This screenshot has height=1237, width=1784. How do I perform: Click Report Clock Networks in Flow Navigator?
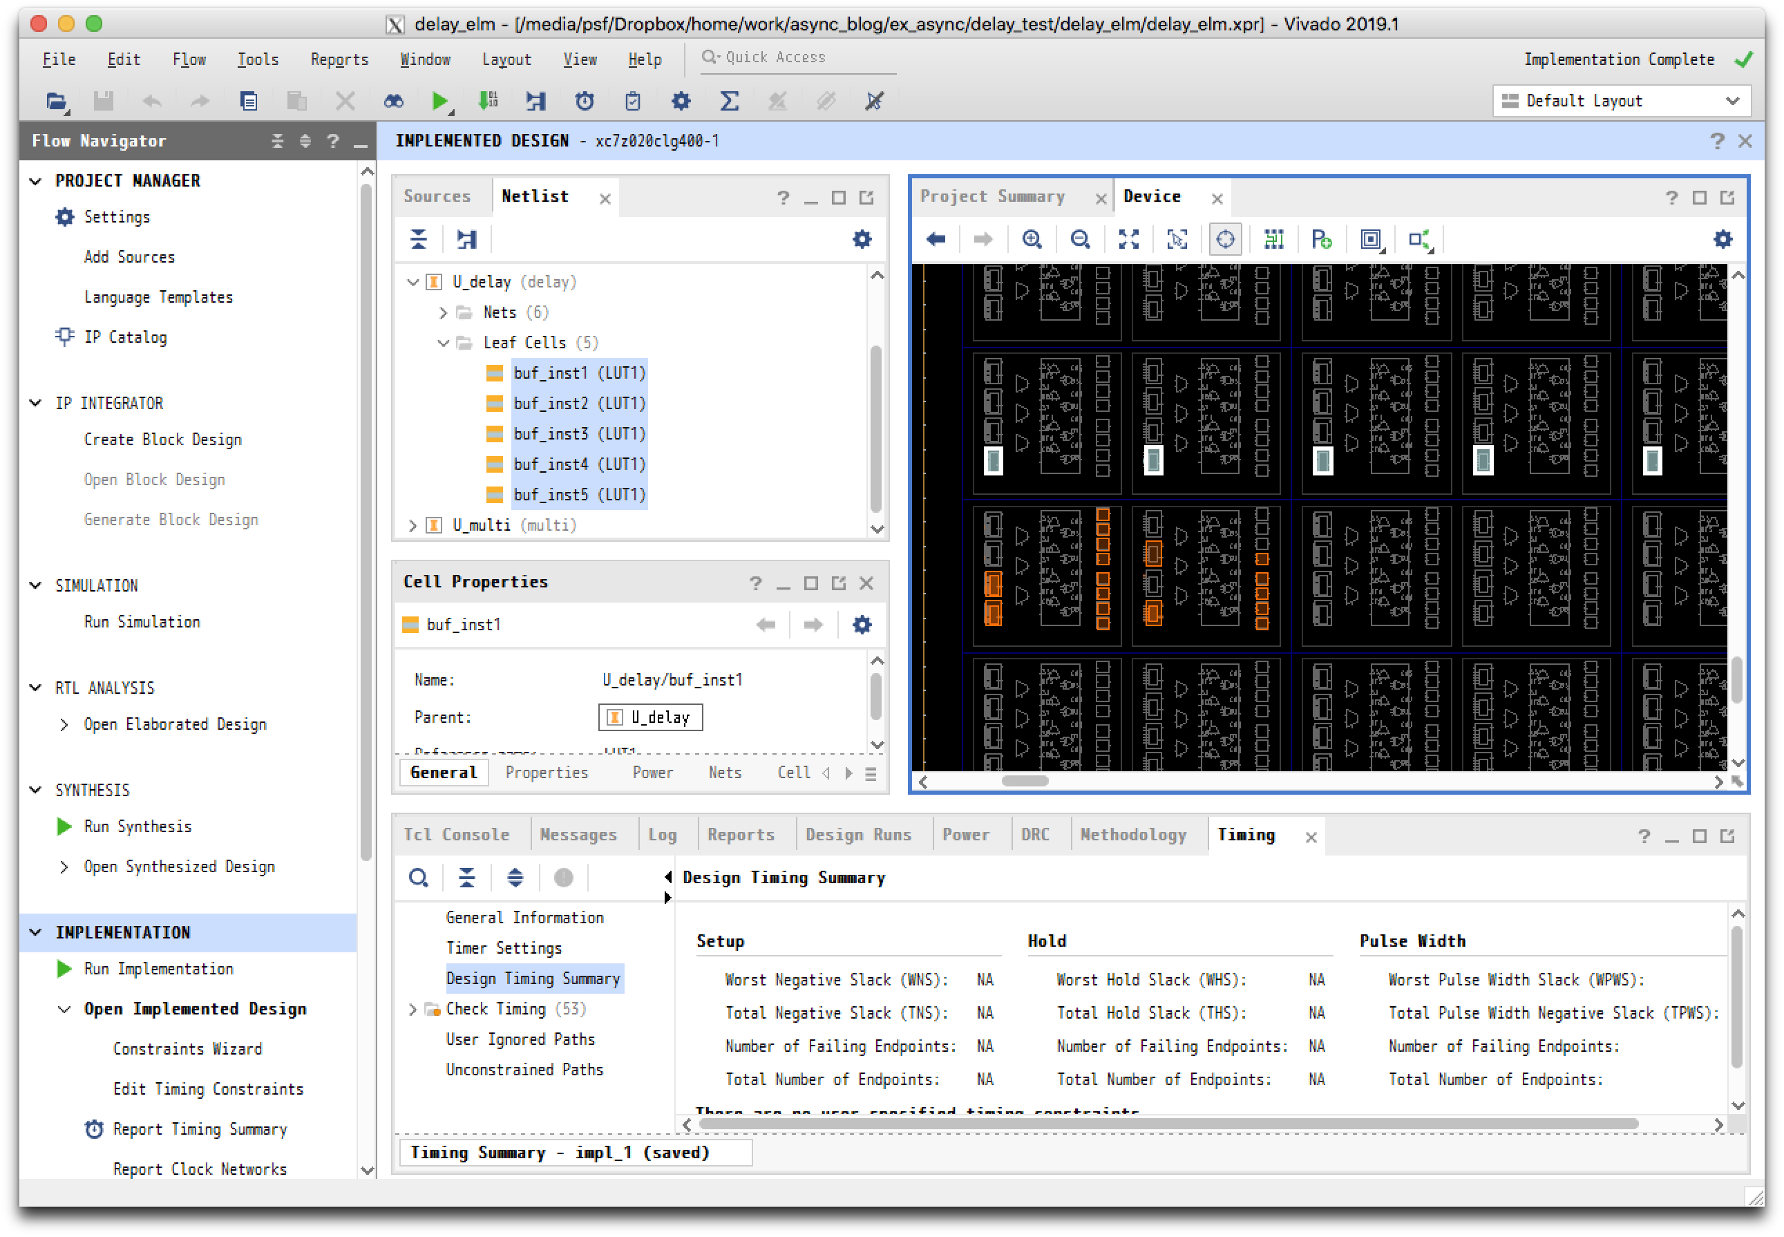[199, 1169]
